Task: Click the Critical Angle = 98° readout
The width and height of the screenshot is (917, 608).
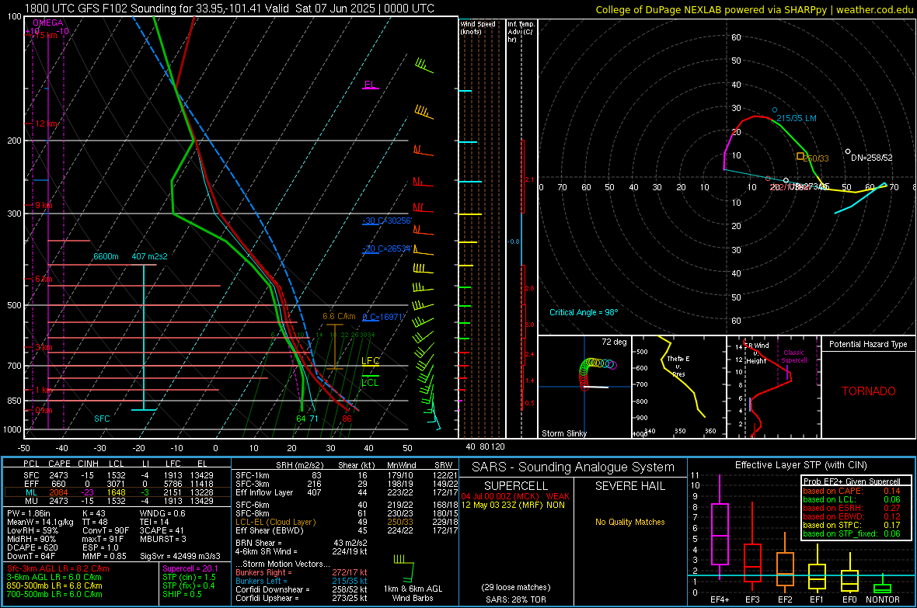Action: coord(584,312)
